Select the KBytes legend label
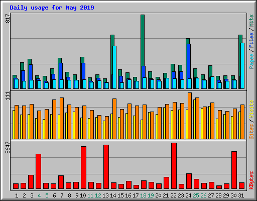This screenshot has height=201, width=257. (x=251, y=180)
